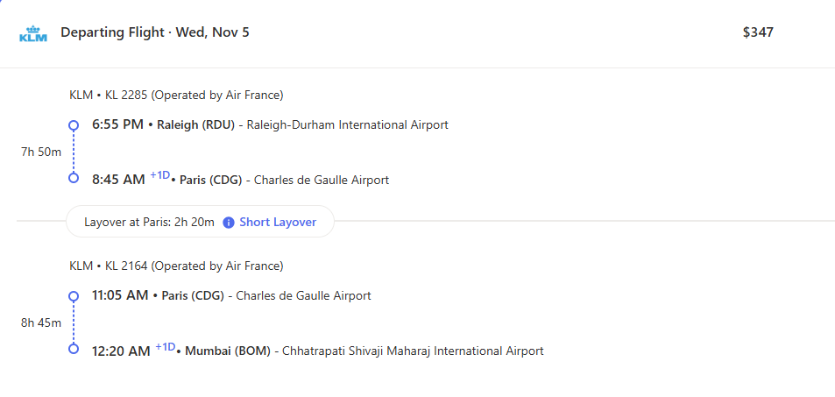This screenshot has width=835, height=397.
Task: Select the 11:05 AM Paris (CDG) departure line
Action: (231, 295)
